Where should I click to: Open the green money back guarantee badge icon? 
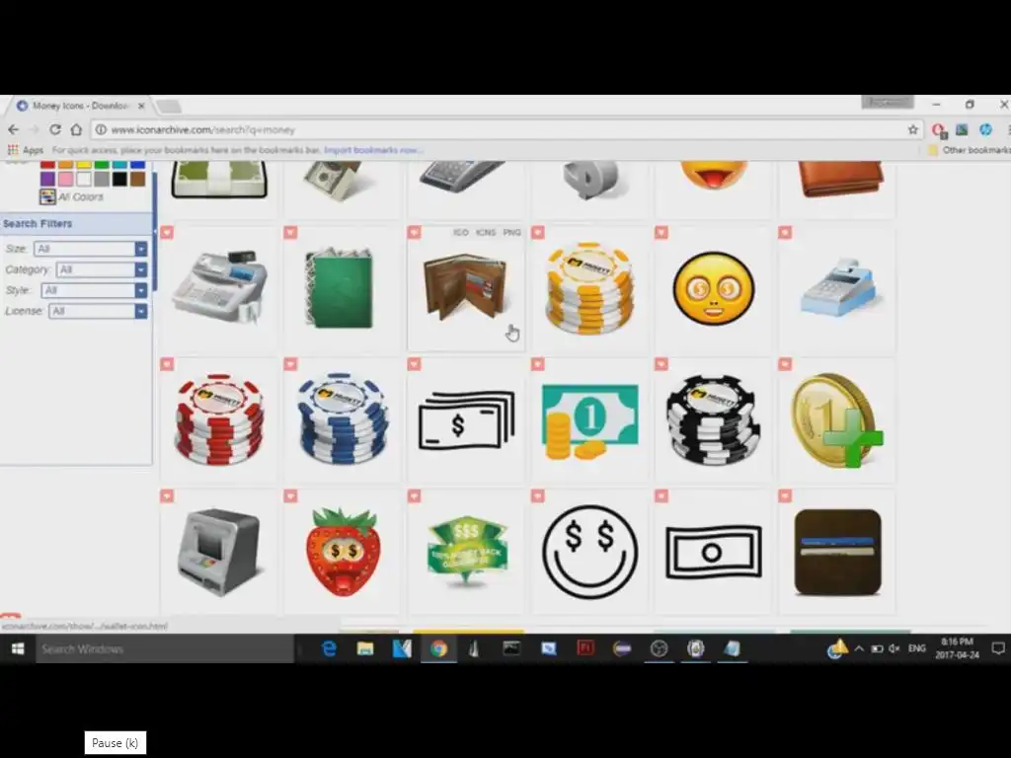(x=467, y=552)
